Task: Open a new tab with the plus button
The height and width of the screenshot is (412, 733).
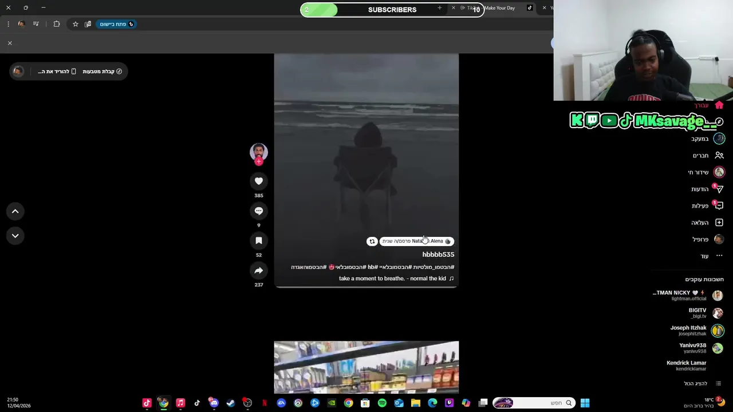Action: tap(440, 8)
